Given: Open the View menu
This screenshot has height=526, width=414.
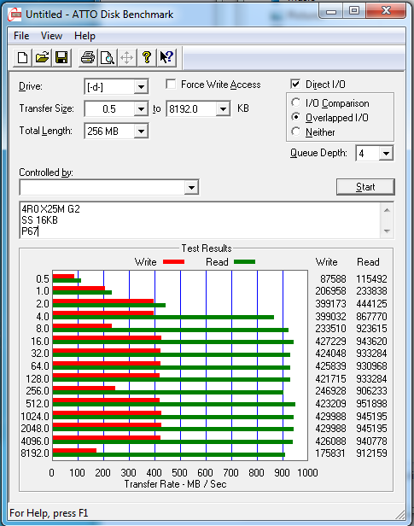Looking at the screenshot, I should click(51, 36).
